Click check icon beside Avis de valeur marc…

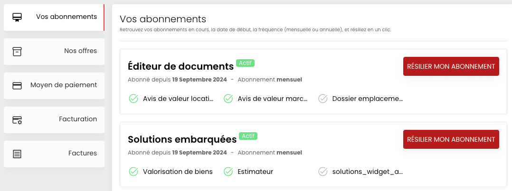pos(228,99)
